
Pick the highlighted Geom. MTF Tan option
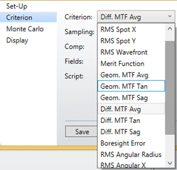(131, 86)
